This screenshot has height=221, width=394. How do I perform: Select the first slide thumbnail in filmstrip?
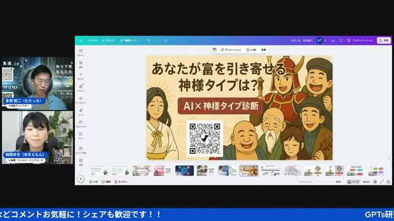[x=98, y=171]
